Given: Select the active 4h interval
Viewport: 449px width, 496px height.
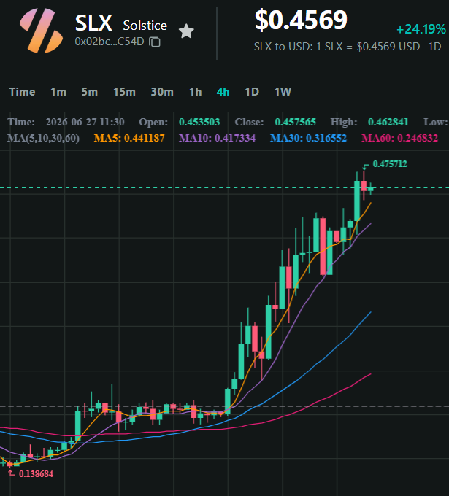Looking at the screenshot, I should (x=223, y=92).
